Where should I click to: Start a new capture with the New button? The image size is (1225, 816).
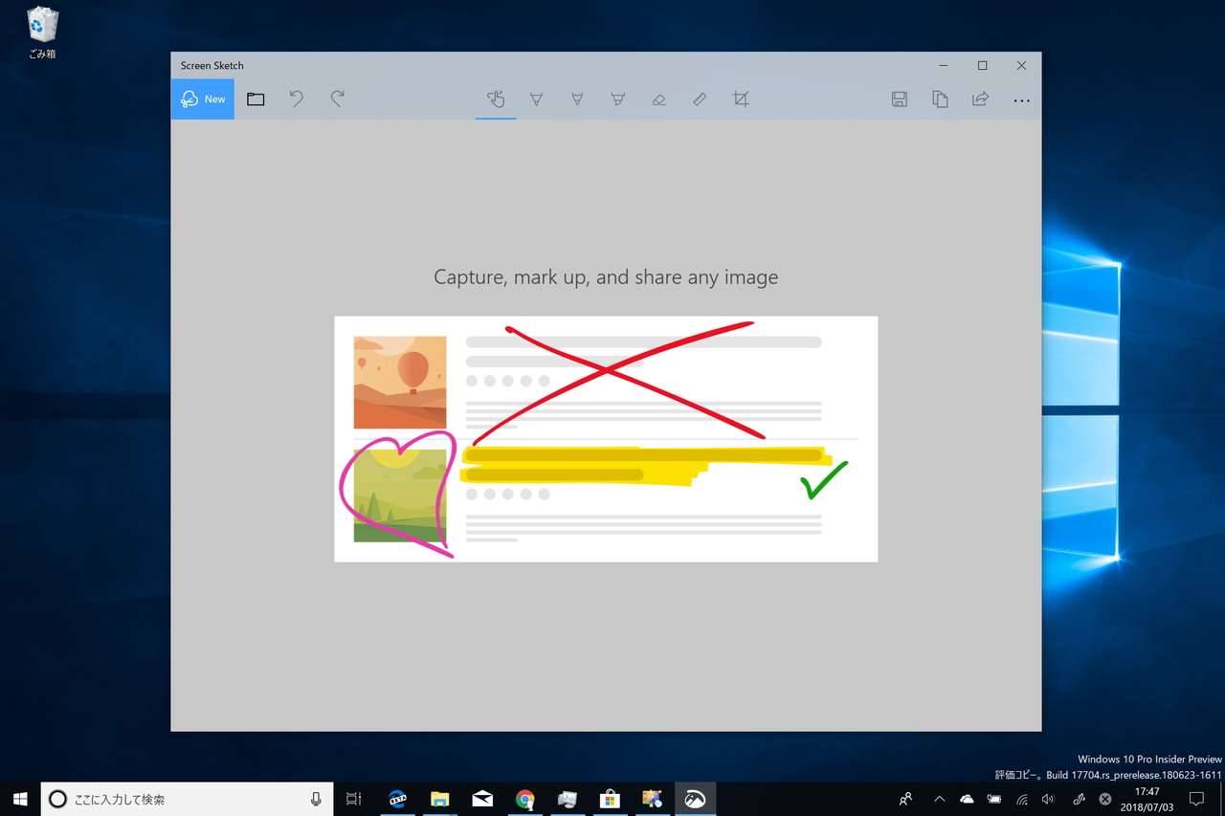click(202, 99)
